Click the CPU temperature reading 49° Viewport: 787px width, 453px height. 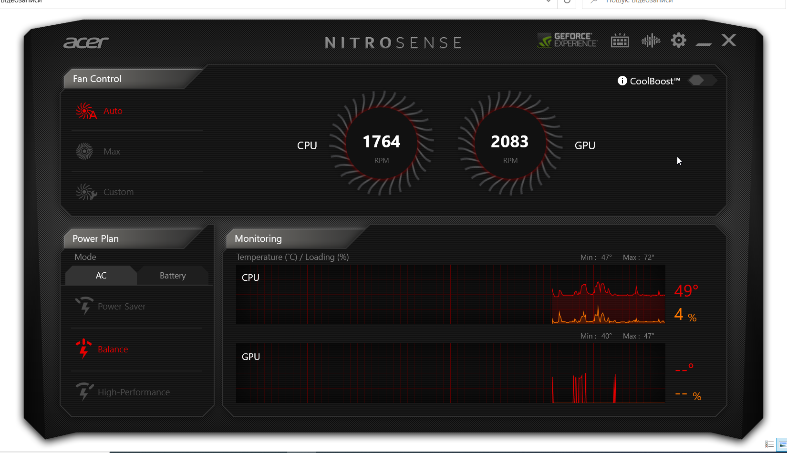[x=686, y=290]
